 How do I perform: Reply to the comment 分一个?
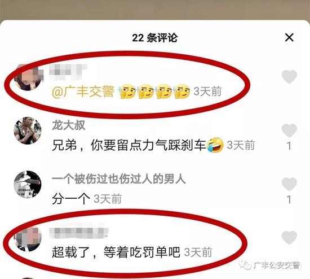tap(71, 199)
